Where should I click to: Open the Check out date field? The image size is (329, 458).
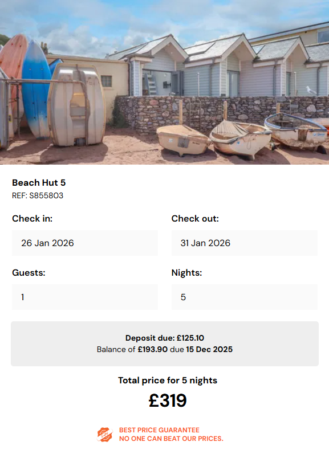click(x=245, y=243)
